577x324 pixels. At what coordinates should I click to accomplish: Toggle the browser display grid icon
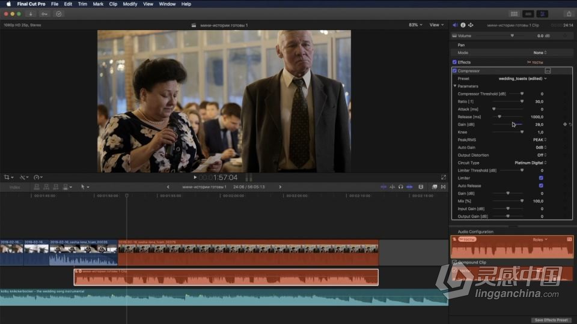[x=514, y=14]
